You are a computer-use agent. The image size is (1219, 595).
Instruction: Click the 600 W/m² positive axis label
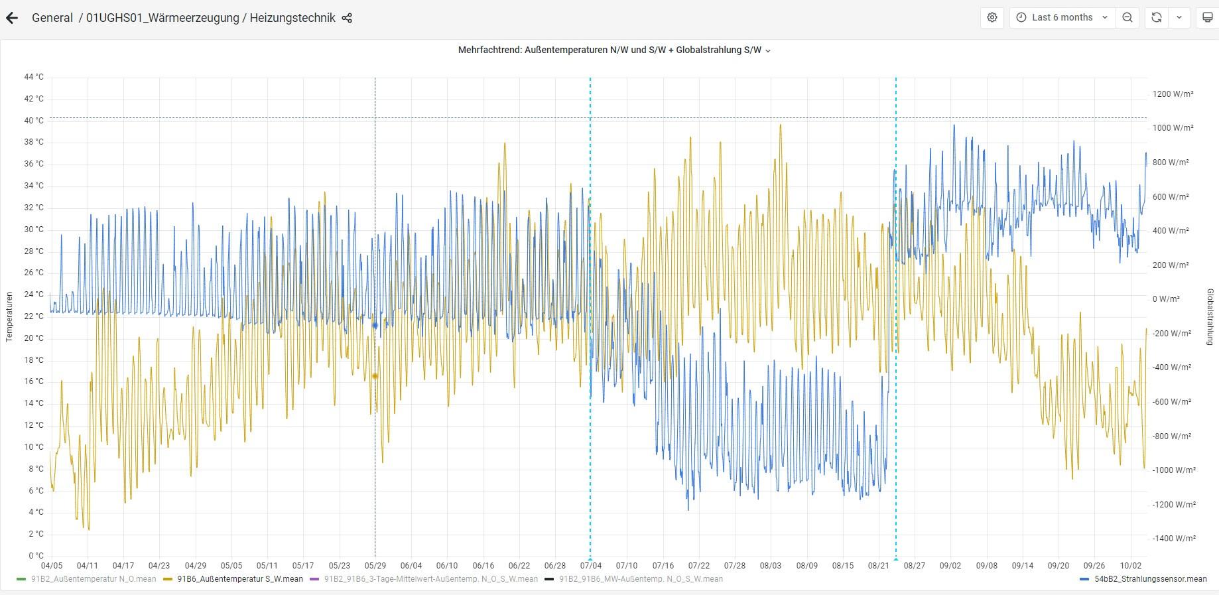click(1171, 197)
